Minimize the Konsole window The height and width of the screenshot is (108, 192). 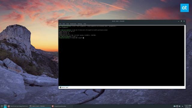click(179, 21)
